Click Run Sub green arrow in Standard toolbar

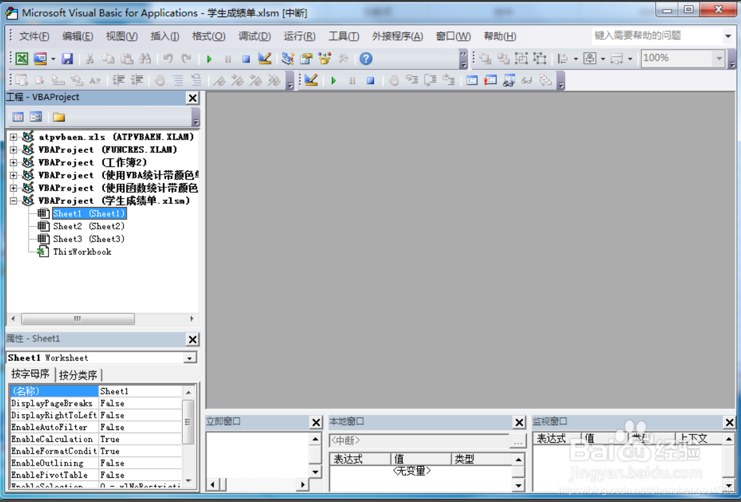coord(210,59)
